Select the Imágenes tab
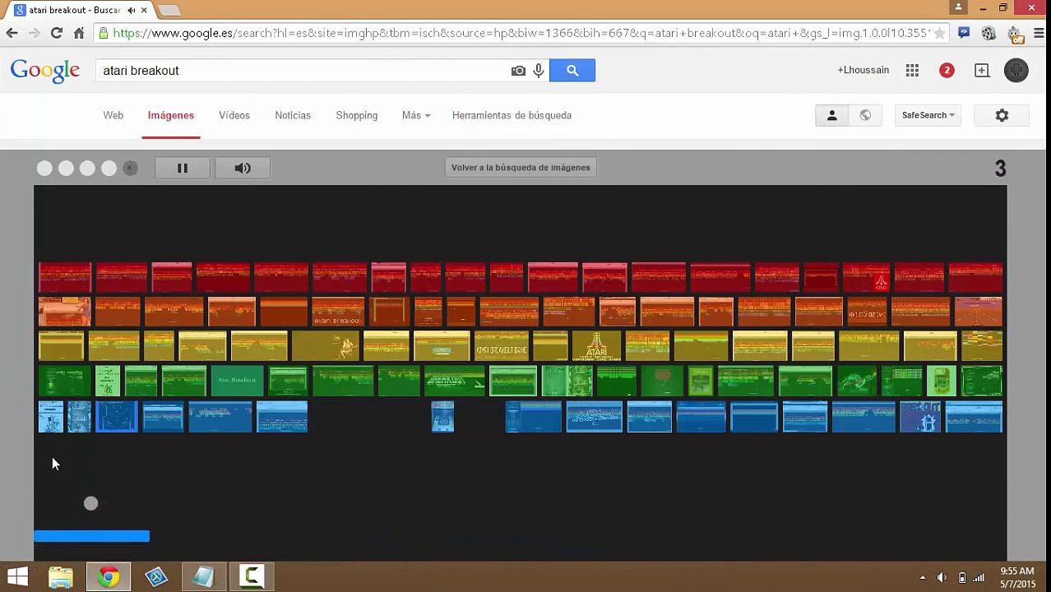 [171, 115]
